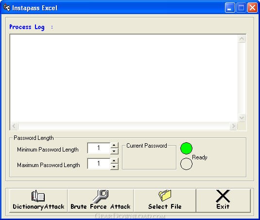Click the Process Log right scroll arrow
Screen dimensions: 260x220
[x=233, y=126]
